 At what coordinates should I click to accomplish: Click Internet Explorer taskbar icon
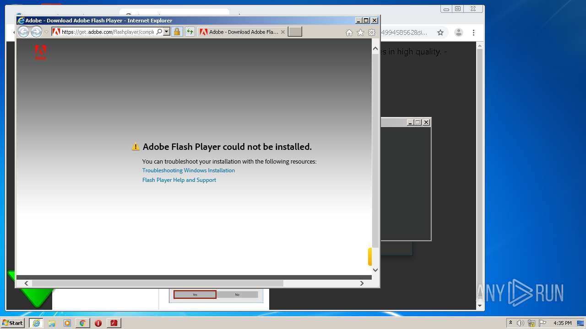pos(36,323)
